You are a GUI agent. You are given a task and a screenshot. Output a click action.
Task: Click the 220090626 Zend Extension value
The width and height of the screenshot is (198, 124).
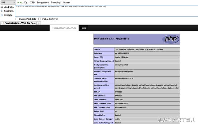118,100
